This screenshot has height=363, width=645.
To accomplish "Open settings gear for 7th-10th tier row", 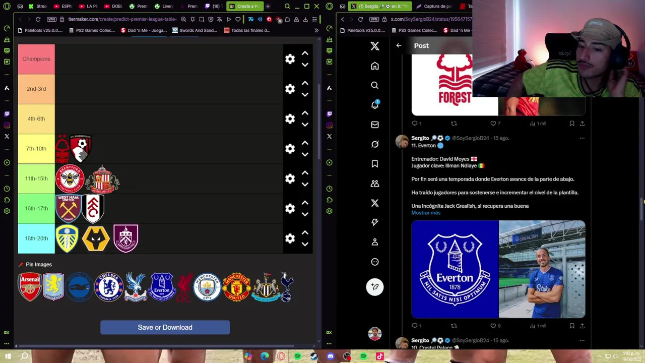I will [x=290, y=149].
